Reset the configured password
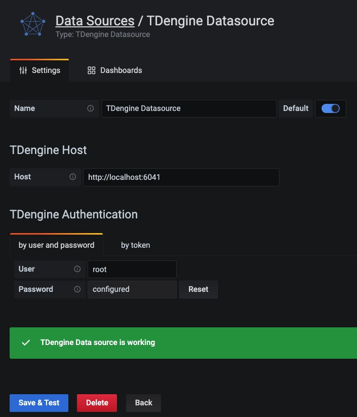 198,289
